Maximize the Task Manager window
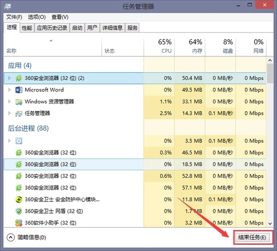 [250, 5]
